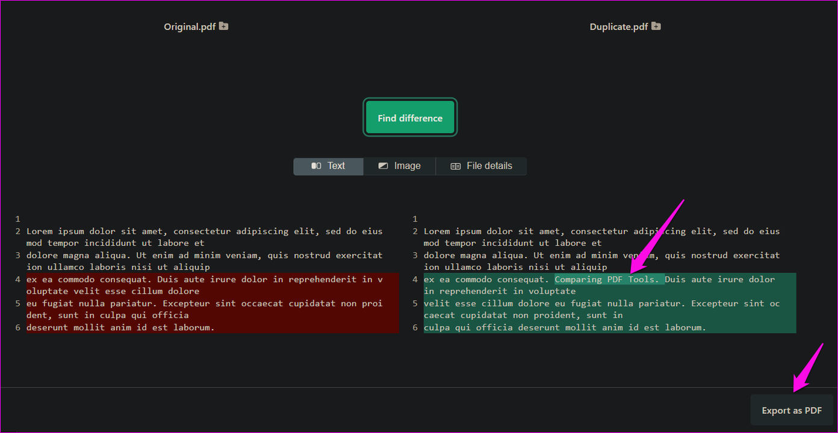This screenshot has height=433, width=838.
Task: Click the table icon in File details tab
Action: click(456, 166)
